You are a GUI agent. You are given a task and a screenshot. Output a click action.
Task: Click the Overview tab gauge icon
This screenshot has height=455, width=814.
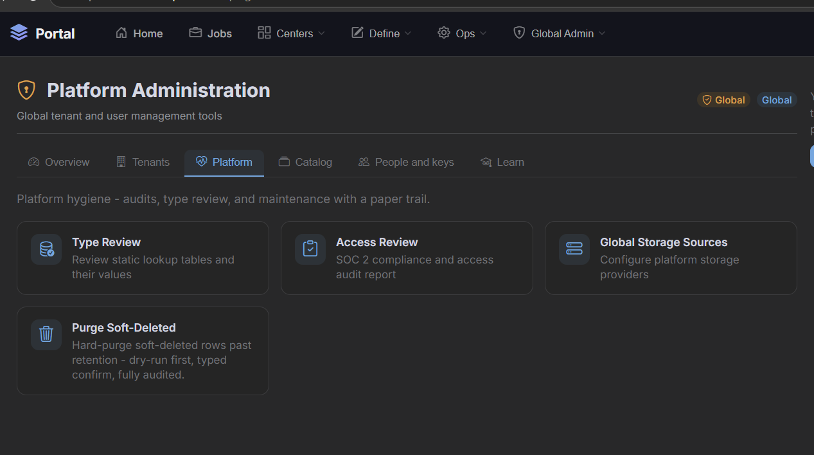tap(34, 162)
